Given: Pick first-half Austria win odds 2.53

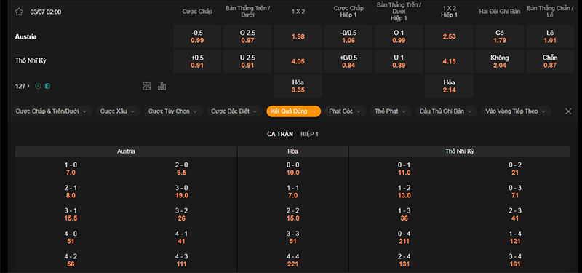Looking at the screenshot, I should click(450, 36).
